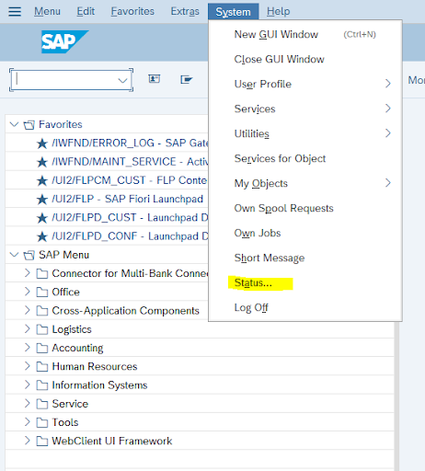
Task: Click star icon of /UI2/FLP favorite
Action: [42, 200]
